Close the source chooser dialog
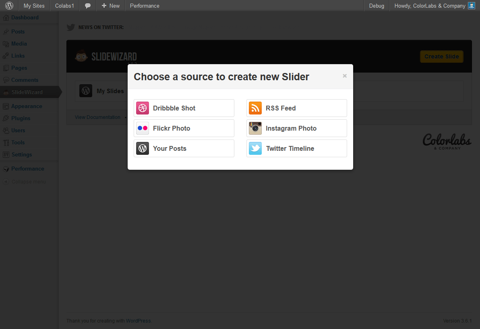Viewport: 480px width, 329px height. [345, 76]
